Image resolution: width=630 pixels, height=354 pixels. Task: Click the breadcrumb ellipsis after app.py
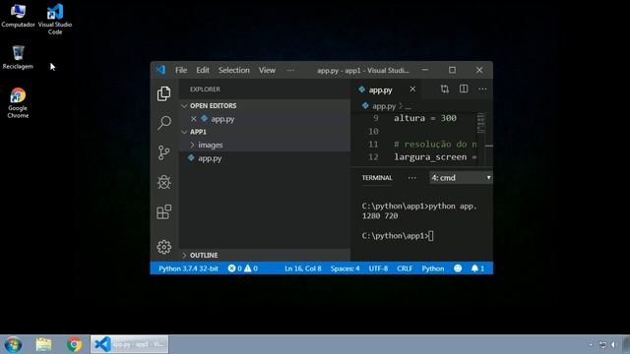click(409, 106)
